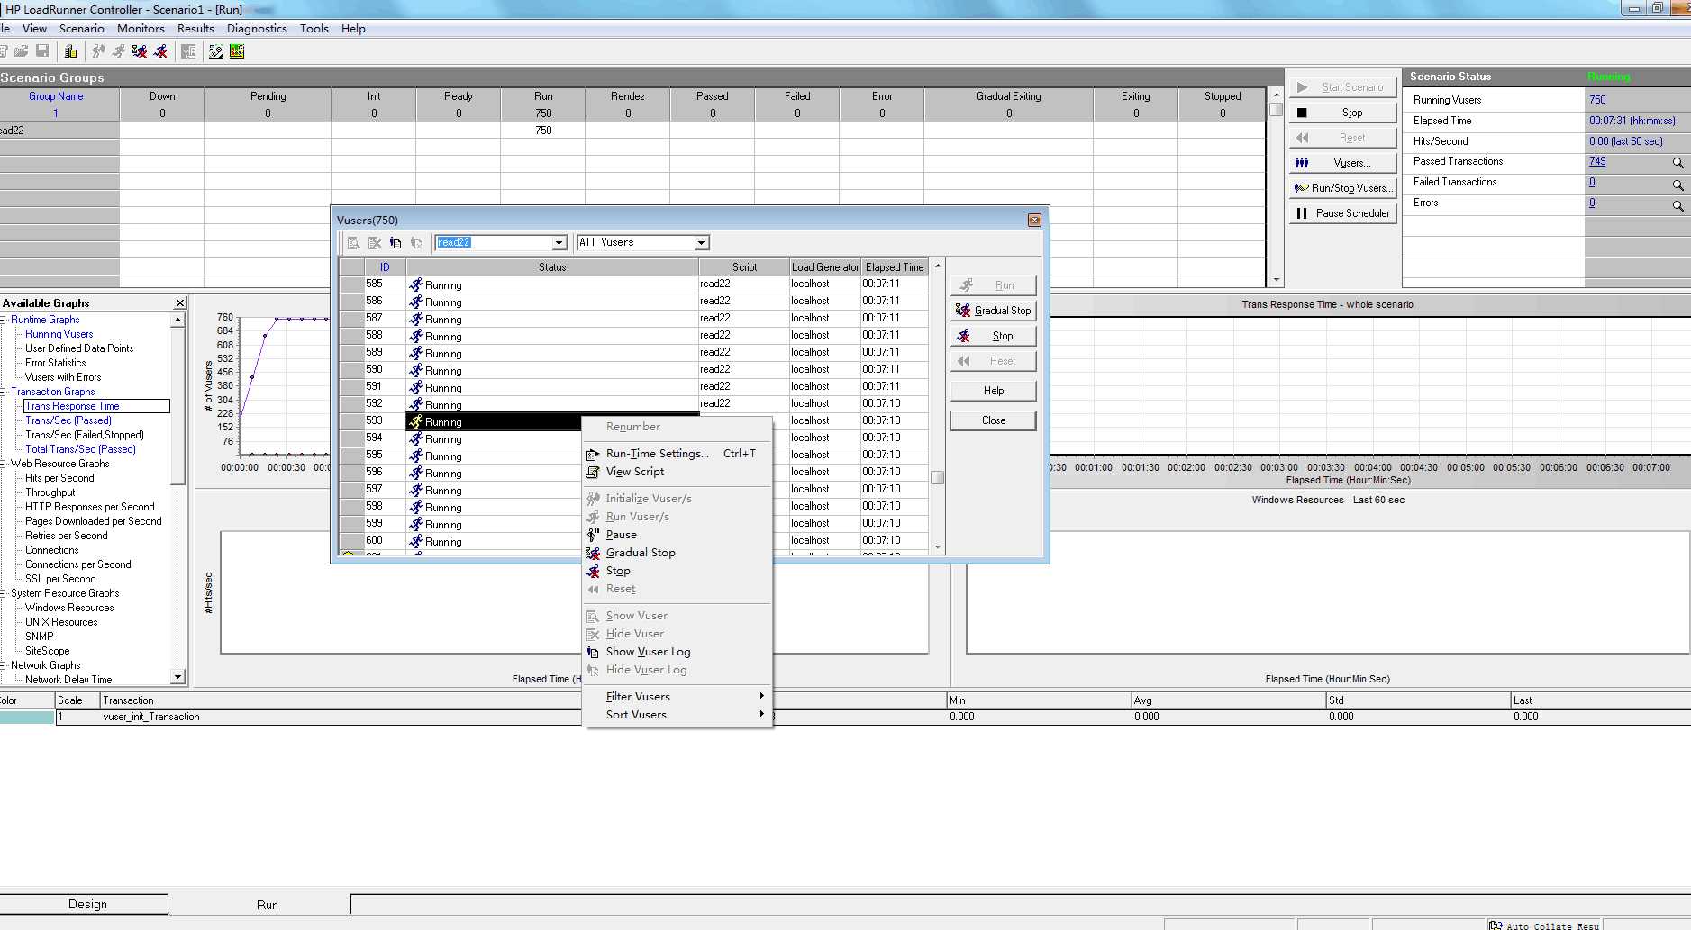Click hide Vuser log icon in dialog toolbar
This screenshot has height=930, width=1691.
(x=416, y=243)
